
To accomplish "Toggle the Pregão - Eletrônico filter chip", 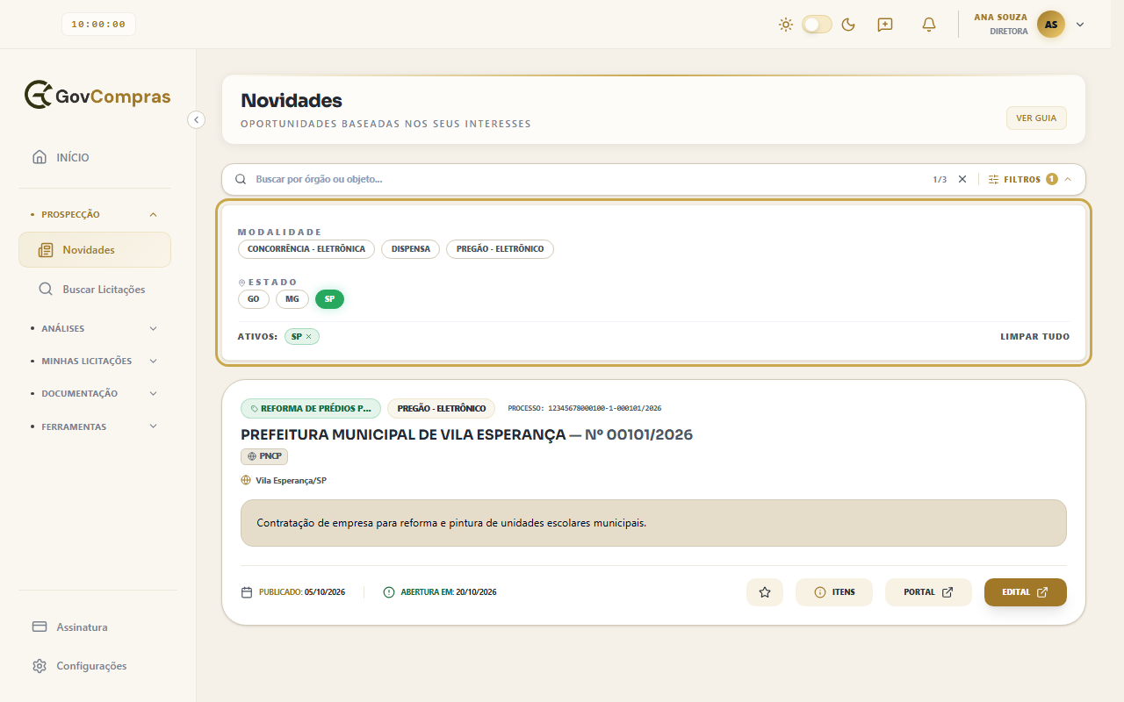I will (500, 249).
